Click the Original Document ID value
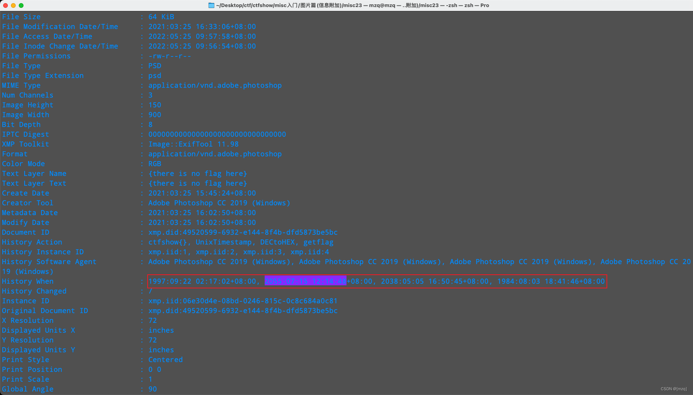The height and width of the screenshot is (395, 693). click(243, 311)
